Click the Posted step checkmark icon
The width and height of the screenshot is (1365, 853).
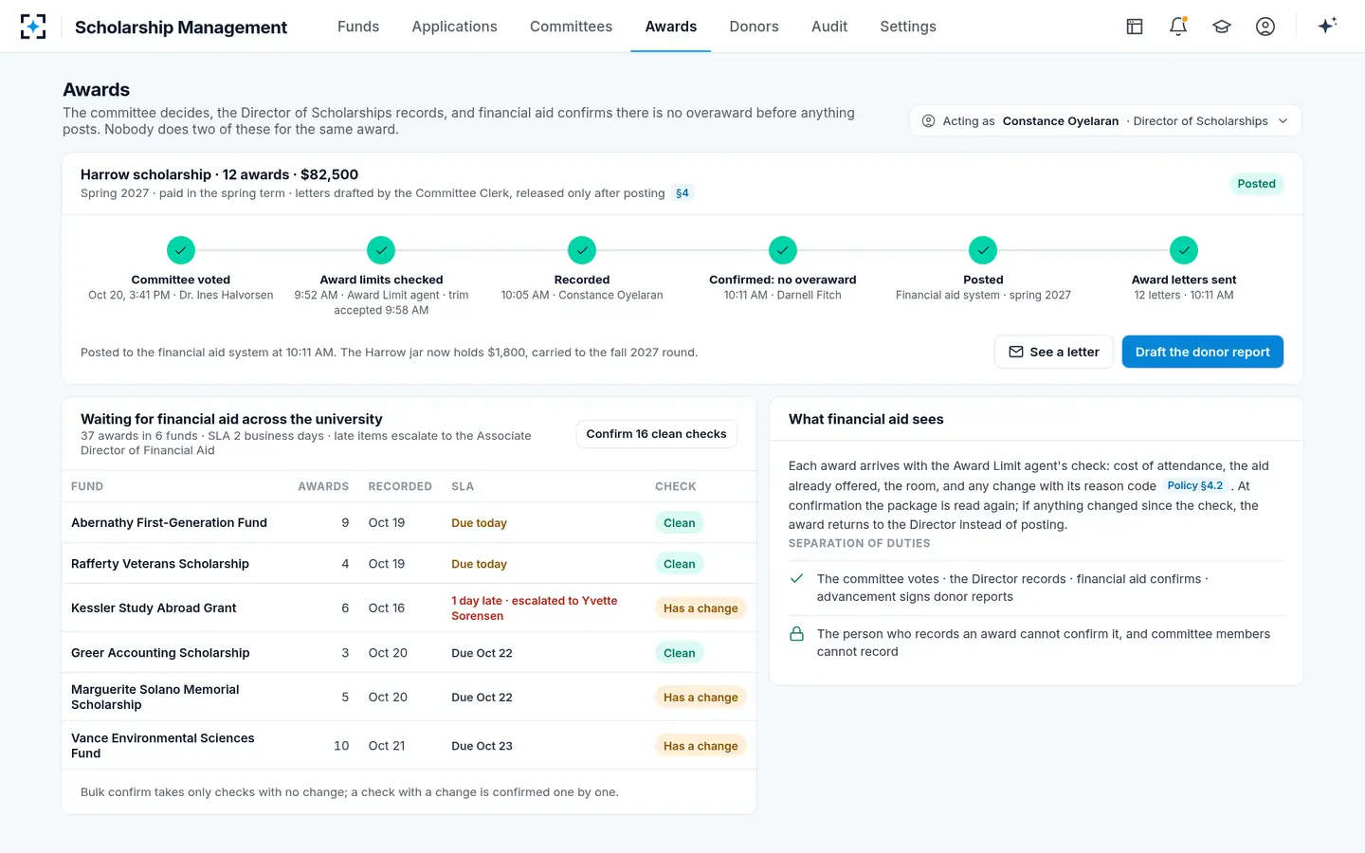983,250
